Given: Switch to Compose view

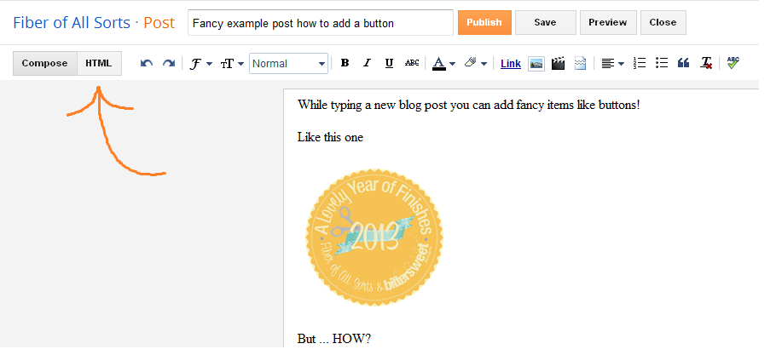Looking at the screenshot, I should tap(45, 64).
